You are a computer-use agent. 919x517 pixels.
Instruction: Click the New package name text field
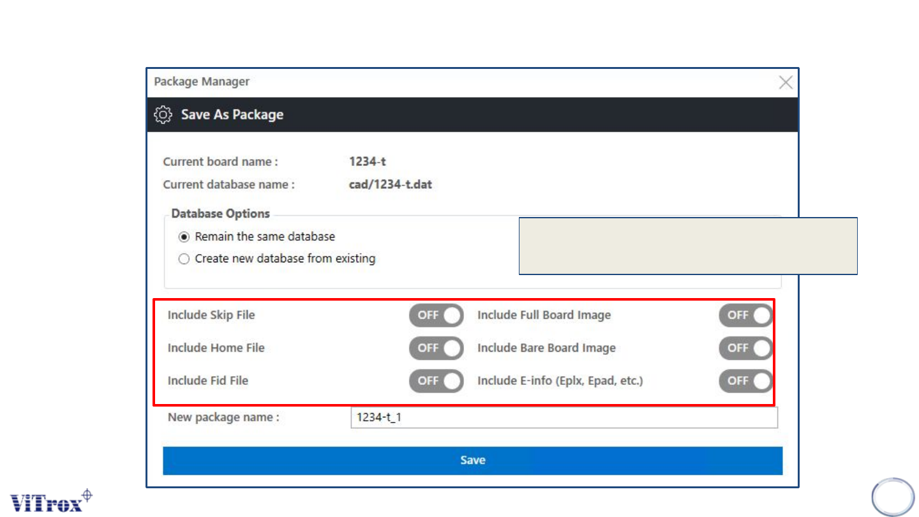pos(564,418)
